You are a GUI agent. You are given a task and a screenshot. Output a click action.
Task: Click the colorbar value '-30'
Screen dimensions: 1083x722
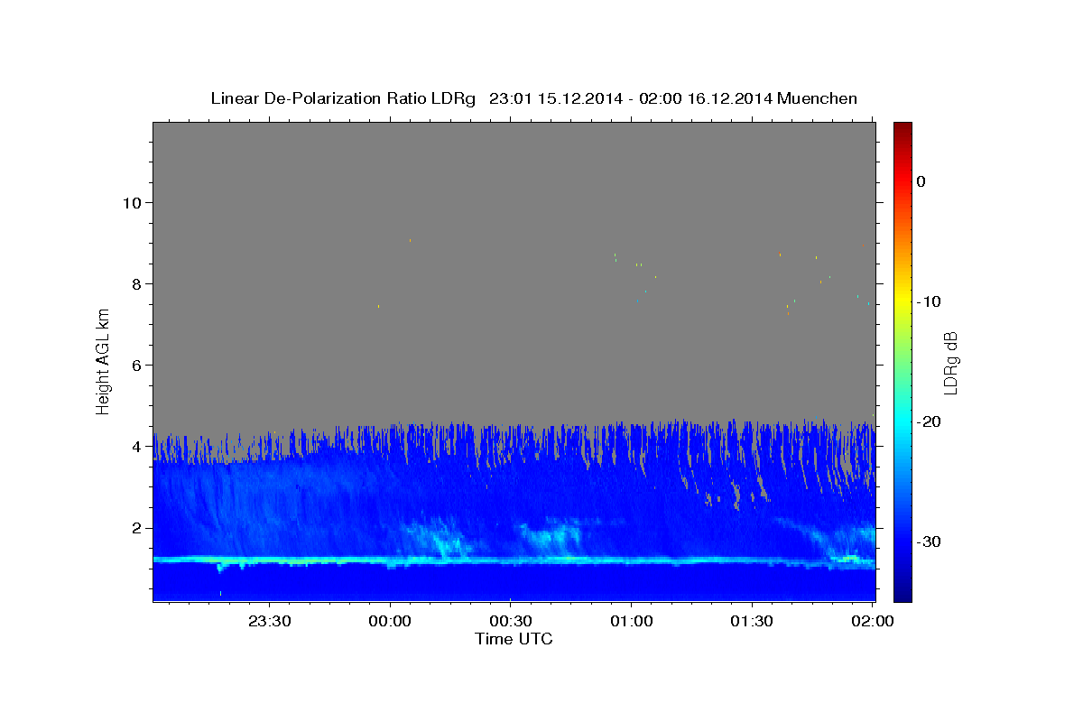click(x=928, y=541)
